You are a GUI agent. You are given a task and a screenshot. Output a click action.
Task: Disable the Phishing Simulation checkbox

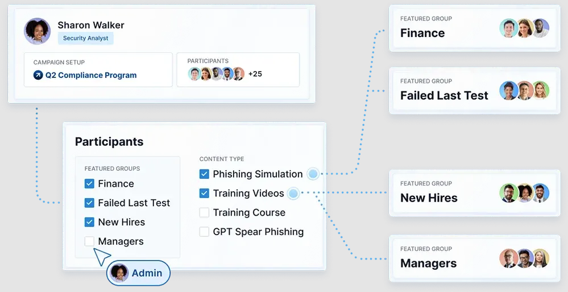(204, 174)
